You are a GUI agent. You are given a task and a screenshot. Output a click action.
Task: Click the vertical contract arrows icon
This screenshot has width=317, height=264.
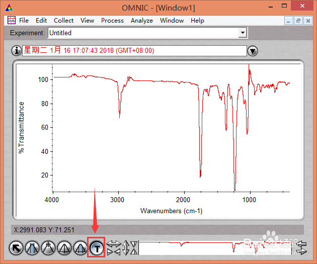(x=134, y=247)
